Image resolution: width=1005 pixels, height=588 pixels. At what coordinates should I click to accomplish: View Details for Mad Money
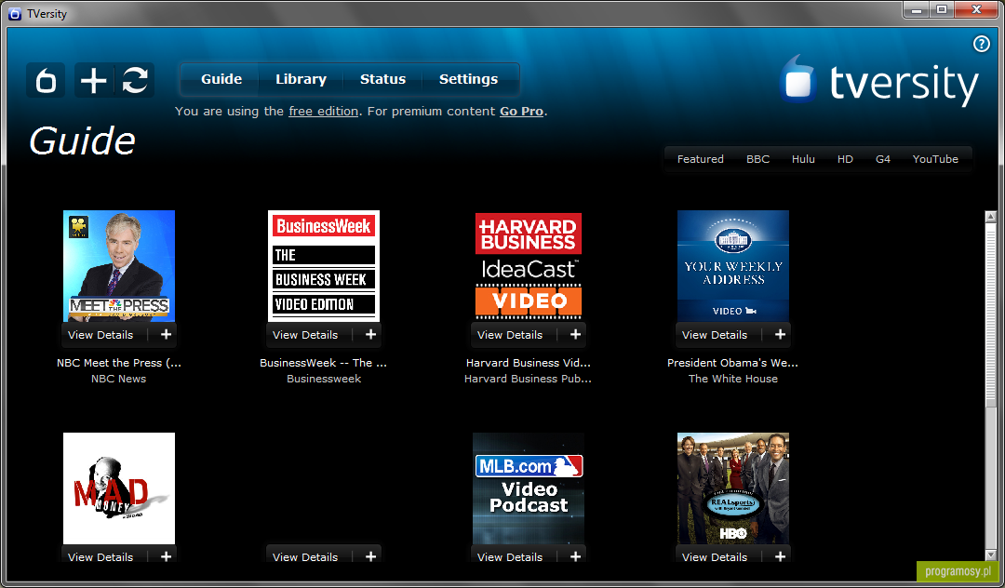point(100,556)
